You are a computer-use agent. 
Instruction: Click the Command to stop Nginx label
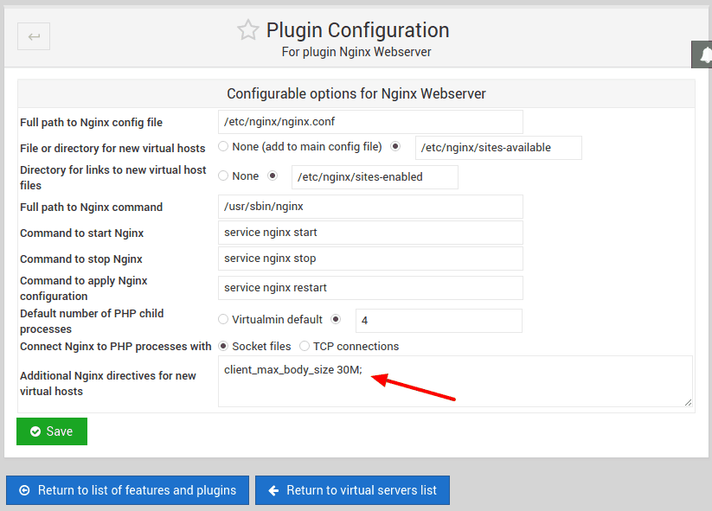pyautogui.click(x=81, y=259)
